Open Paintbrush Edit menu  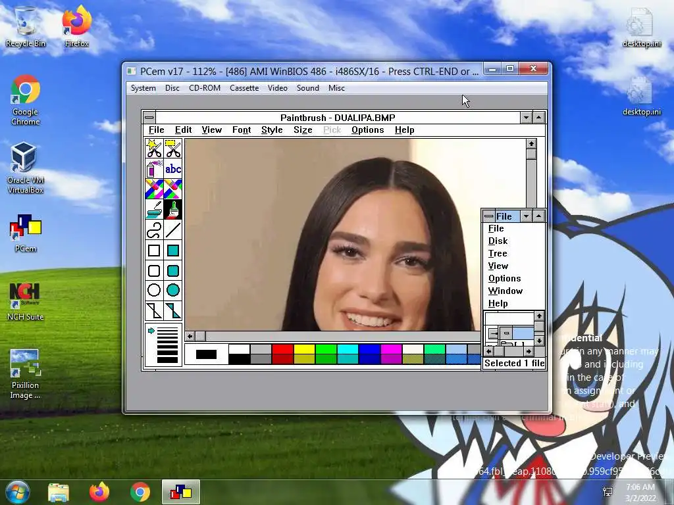click(x=183, y=130)
